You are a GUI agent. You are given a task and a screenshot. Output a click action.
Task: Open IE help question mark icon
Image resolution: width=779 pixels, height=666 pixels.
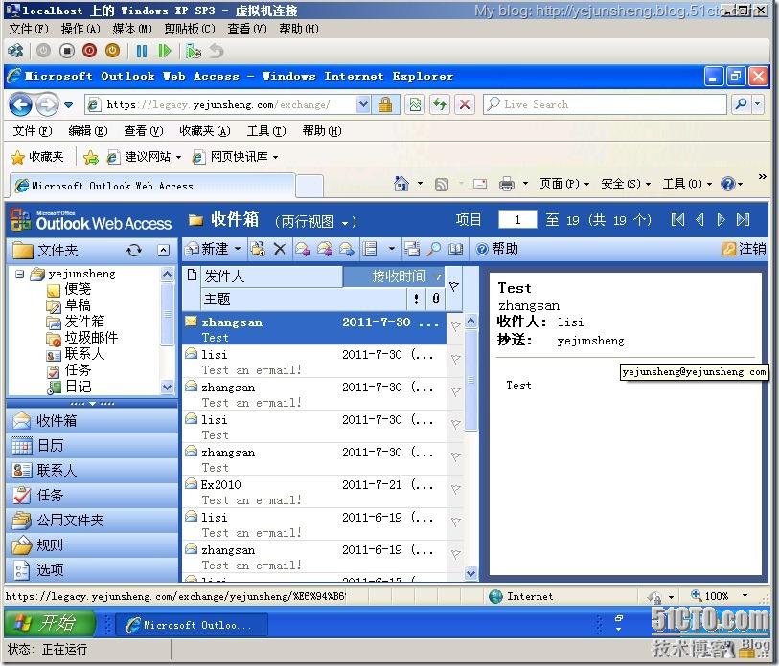(728, 184)
